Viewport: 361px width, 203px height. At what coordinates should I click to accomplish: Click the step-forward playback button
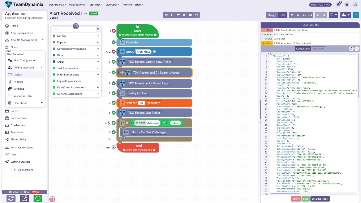(172, 15)
